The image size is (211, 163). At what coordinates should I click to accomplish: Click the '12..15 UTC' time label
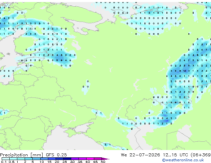(175, 155)
